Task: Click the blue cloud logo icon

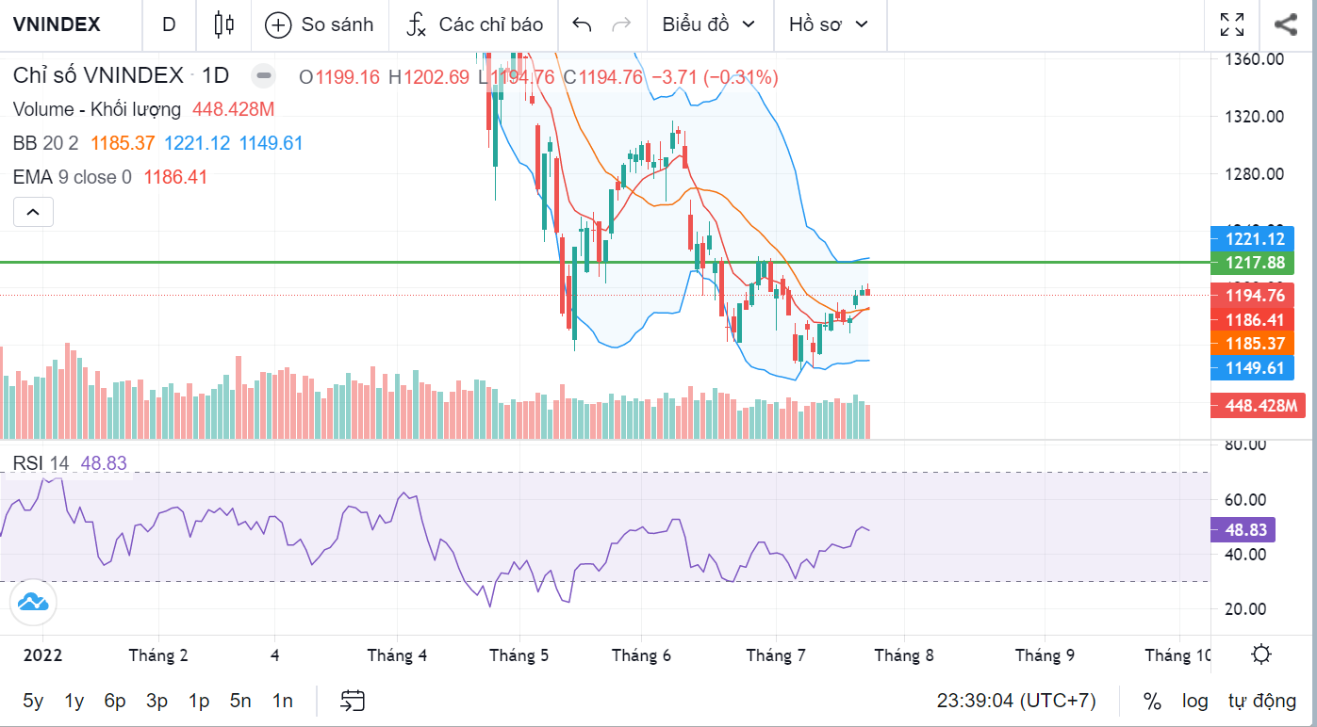Action: [x=33, y=602]
